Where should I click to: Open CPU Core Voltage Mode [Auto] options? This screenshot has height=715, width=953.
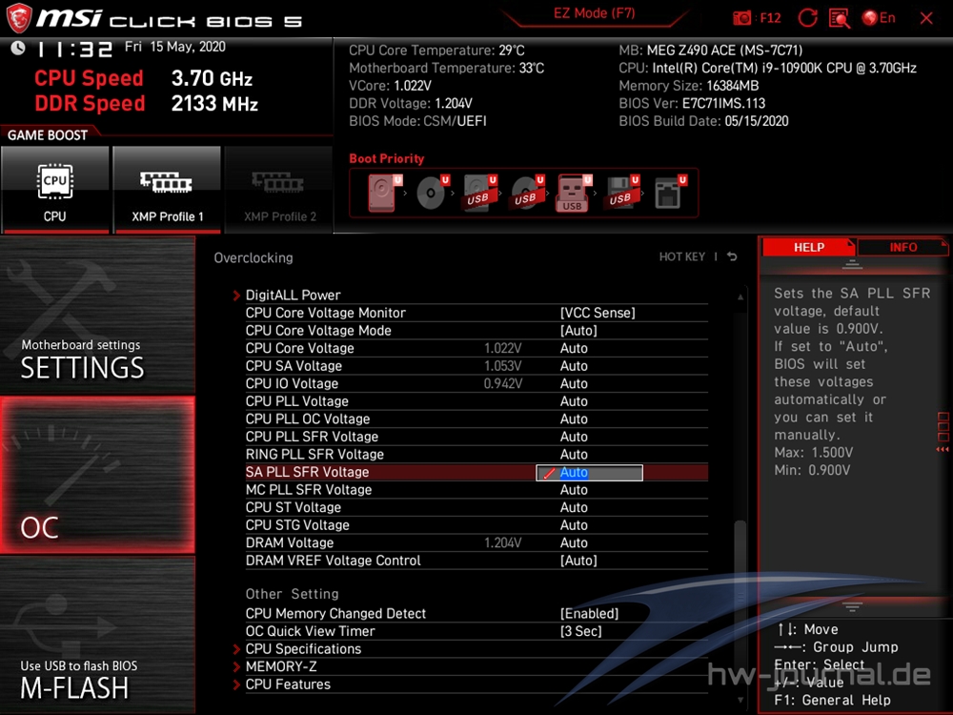tap(578, 330)
